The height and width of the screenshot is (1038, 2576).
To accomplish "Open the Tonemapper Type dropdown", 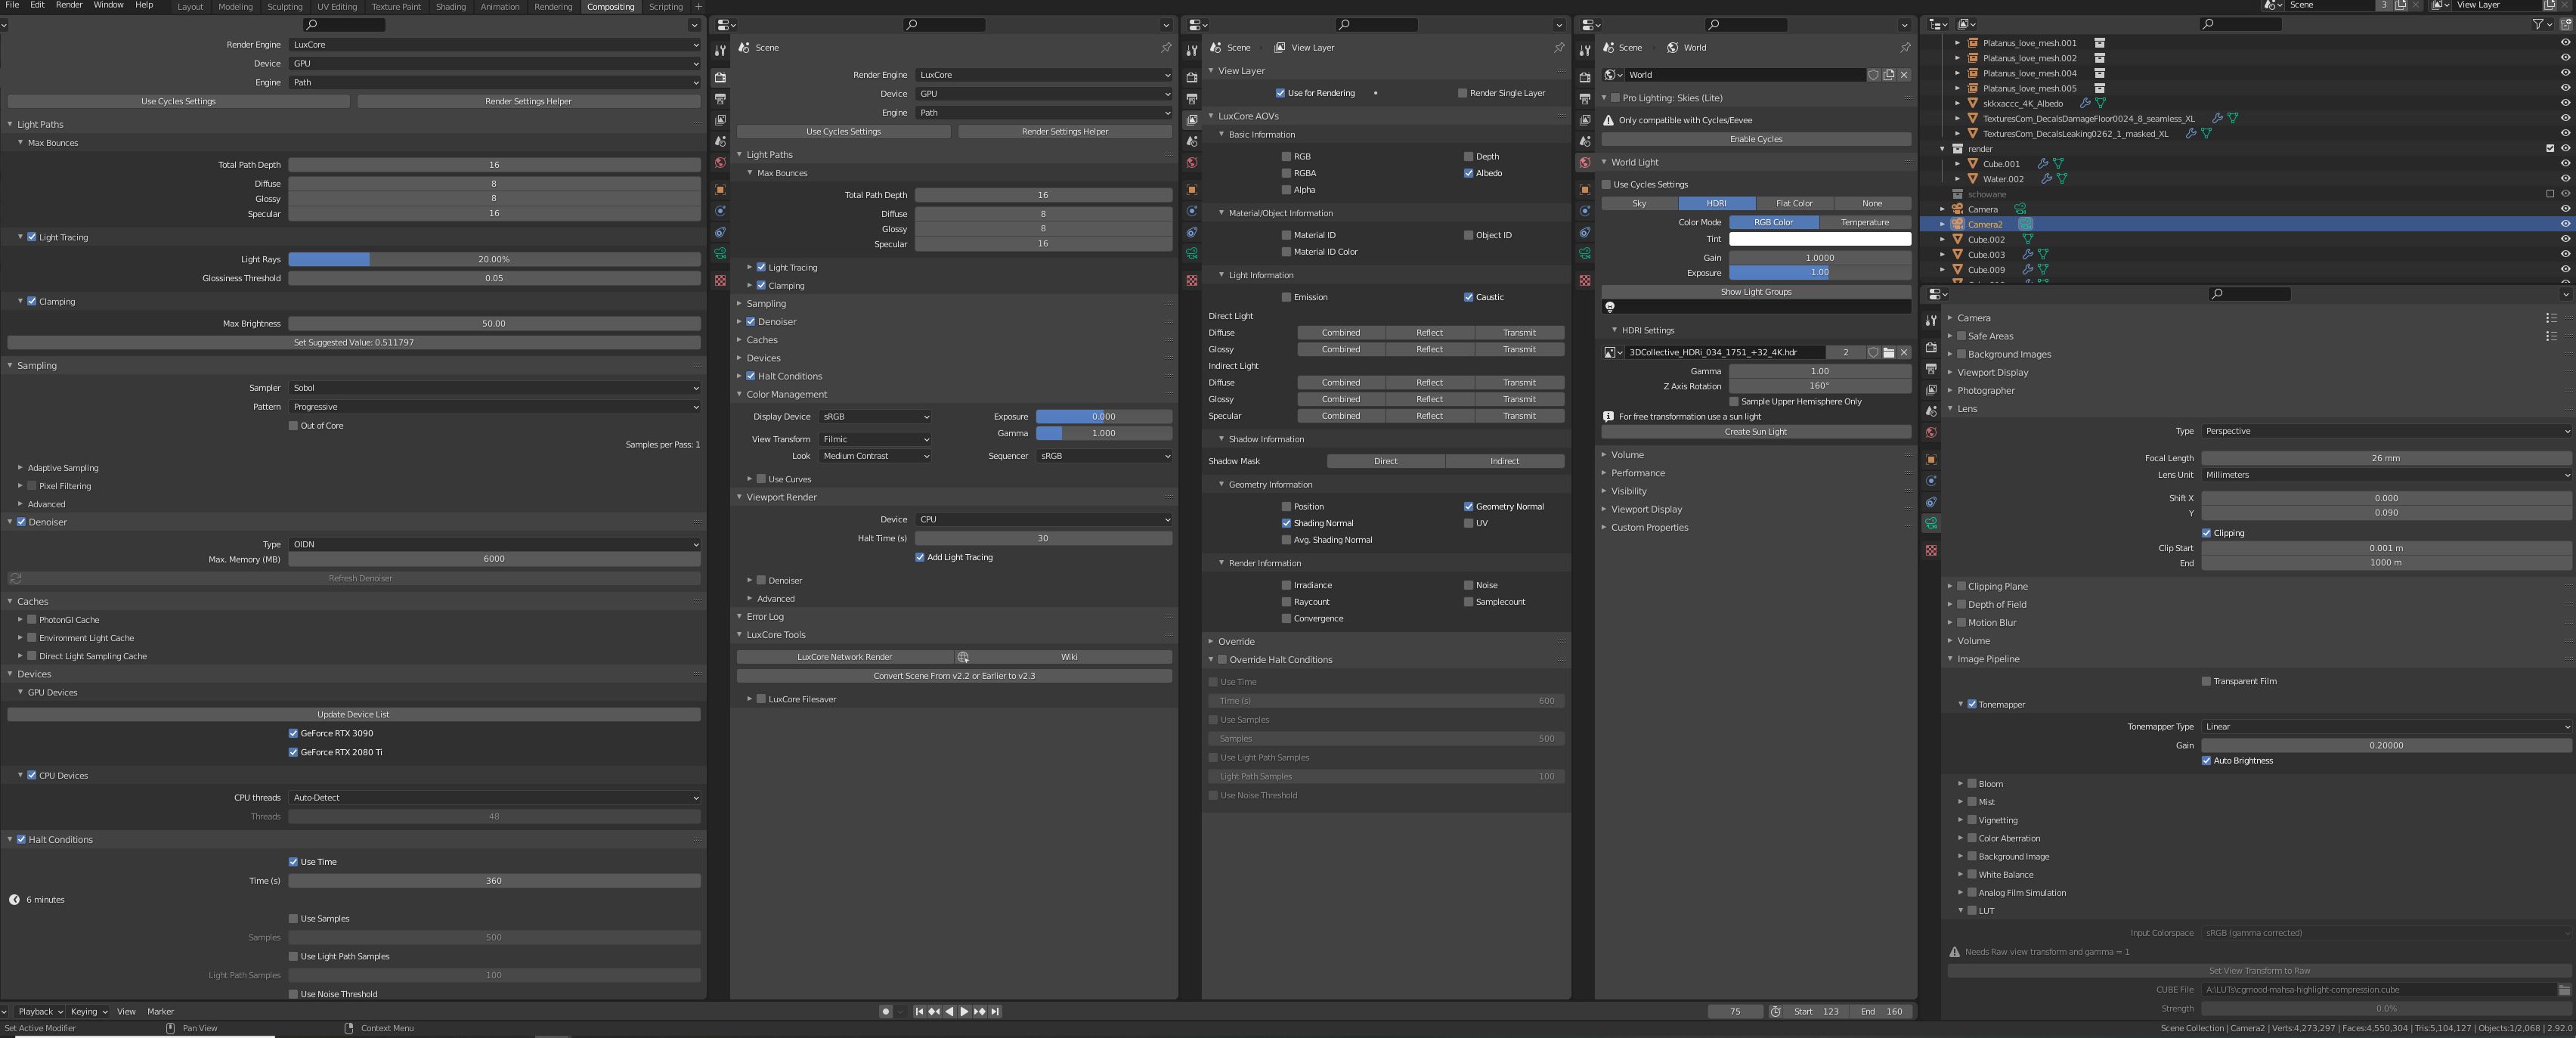I will [2385, 727].
